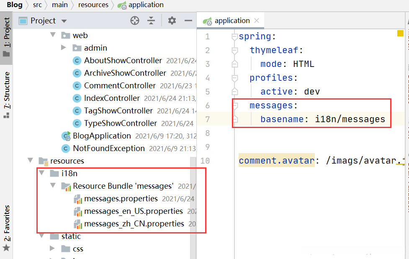Close the application editor tab

point(257,21)
